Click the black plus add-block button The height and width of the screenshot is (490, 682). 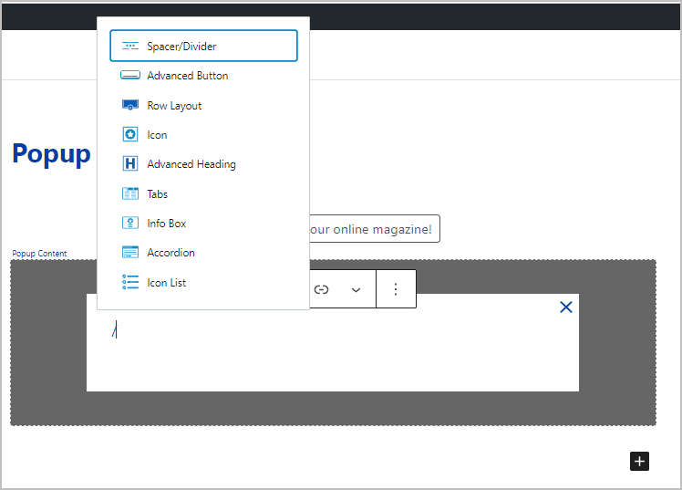(640, 461)
